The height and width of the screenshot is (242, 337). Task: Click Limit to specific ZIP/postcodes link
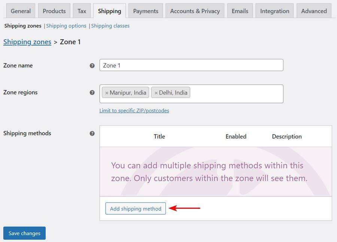click(x=134, y=111)
